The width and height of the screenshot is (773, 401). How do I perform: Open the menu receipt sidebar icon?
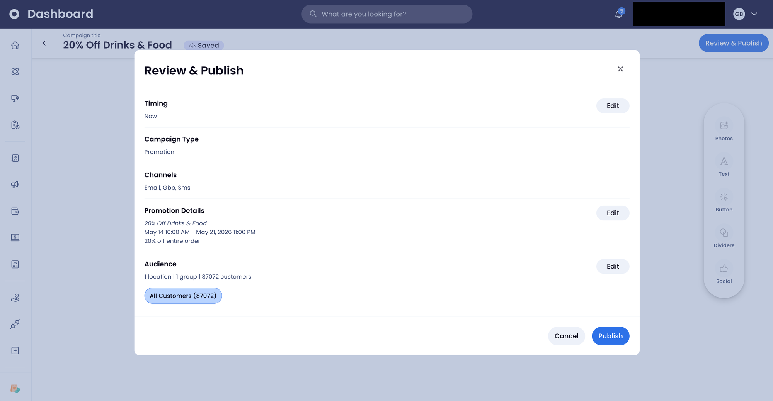click(x=15, y=264)
